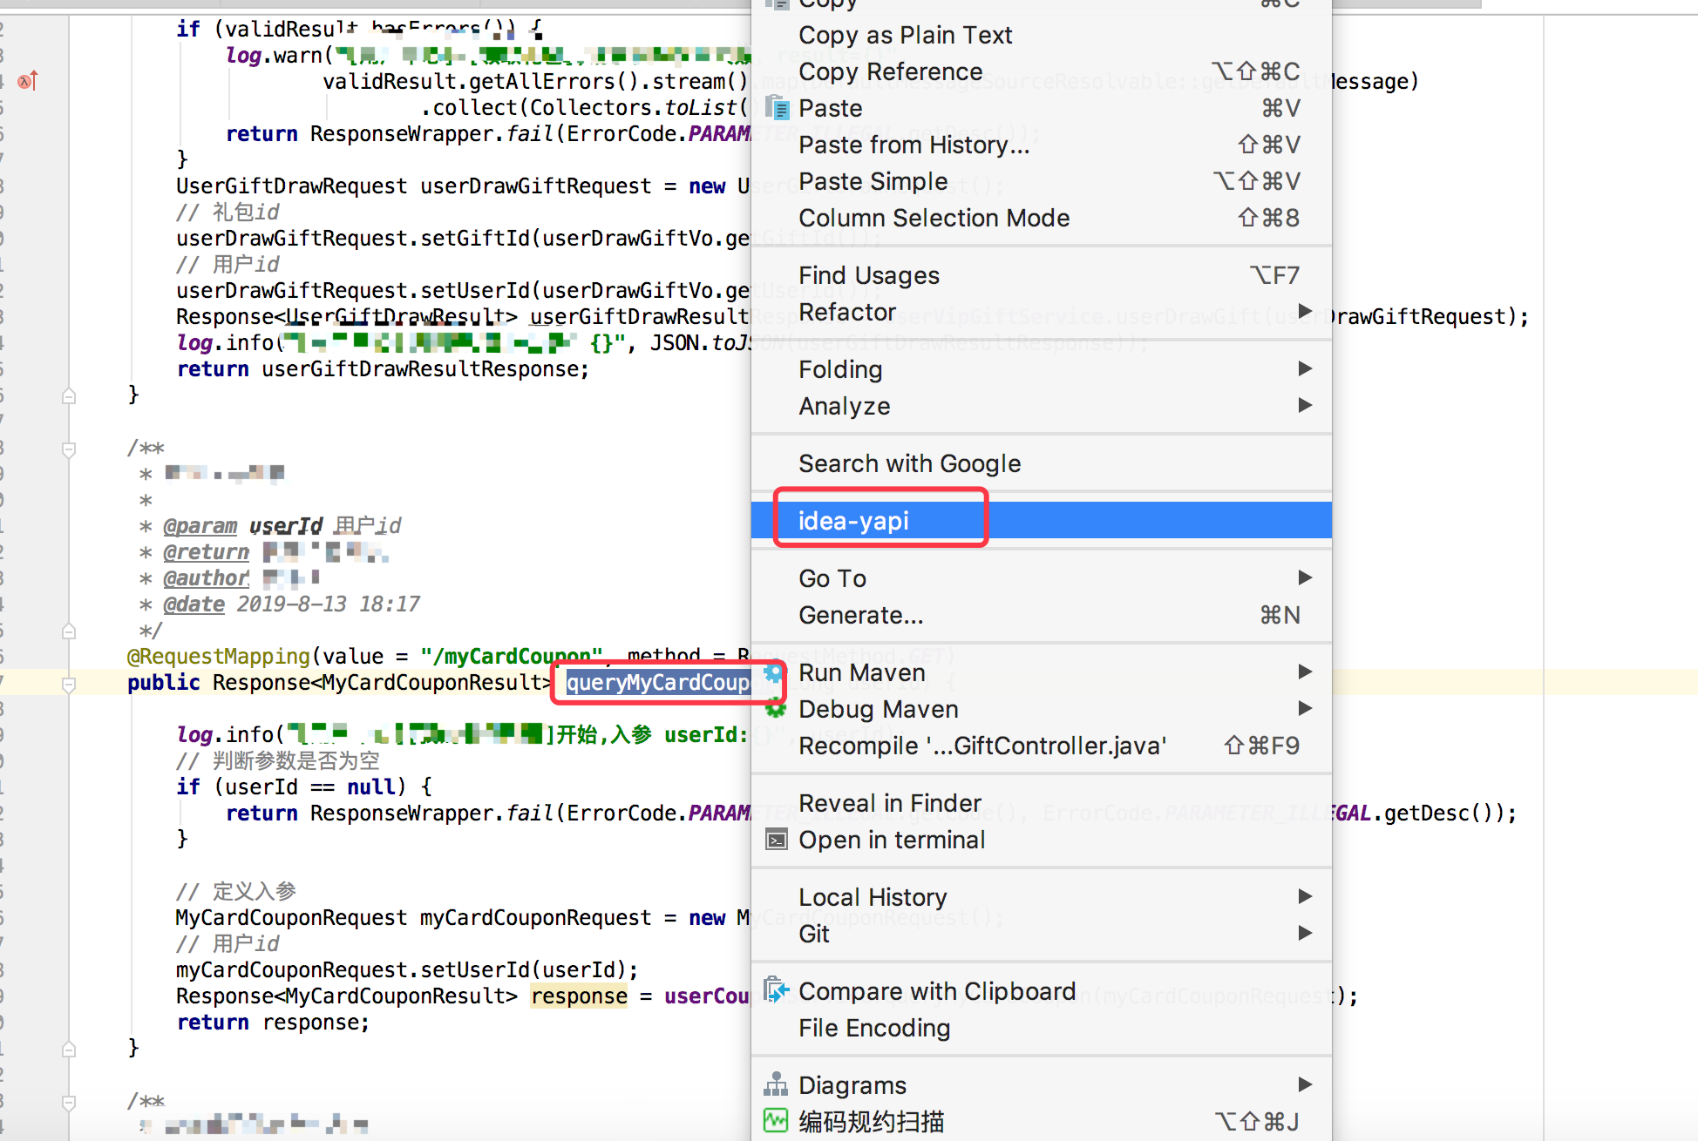1698x1141 pixels.
Task: Click the code-scan icon beside 编码规约扫描
Action: pos(776,1121)
